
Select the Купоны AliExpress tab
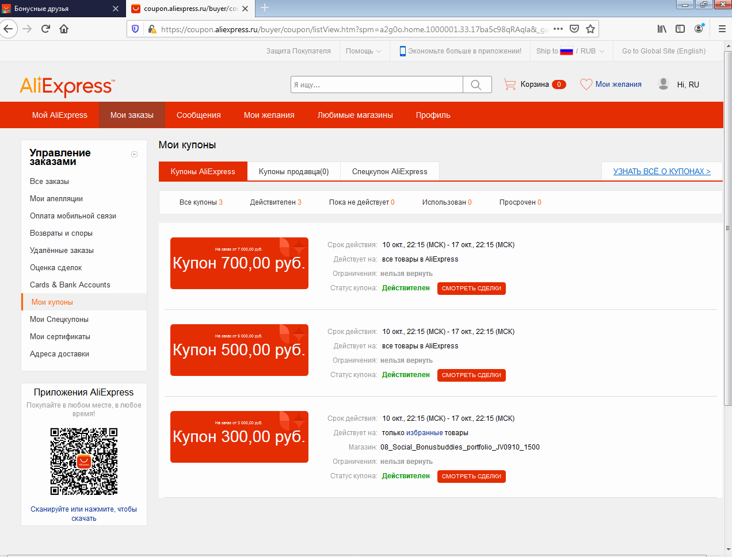pyautogui.click(x=203, y=171)
